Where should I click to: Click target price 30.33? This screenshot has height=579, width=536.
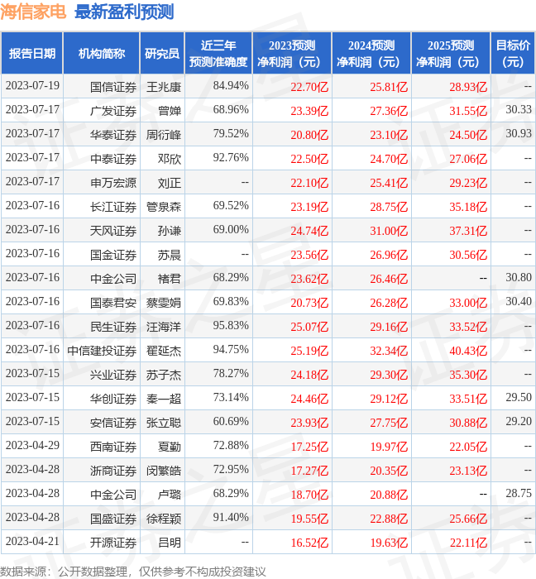[x=519, y=110]
